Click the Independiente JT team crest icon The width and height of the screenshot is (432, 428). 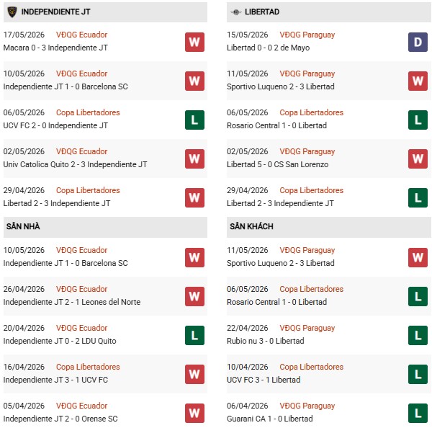pyautogui.click(x=12, y=12)
